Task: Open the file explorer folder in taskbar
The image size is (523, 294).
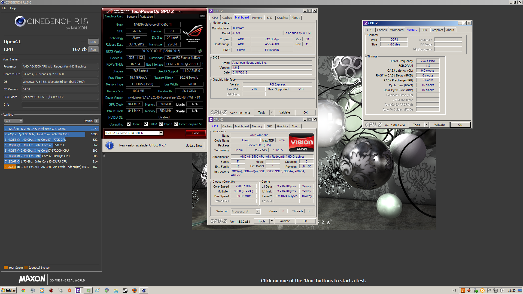Action: [x=116, y=290]
